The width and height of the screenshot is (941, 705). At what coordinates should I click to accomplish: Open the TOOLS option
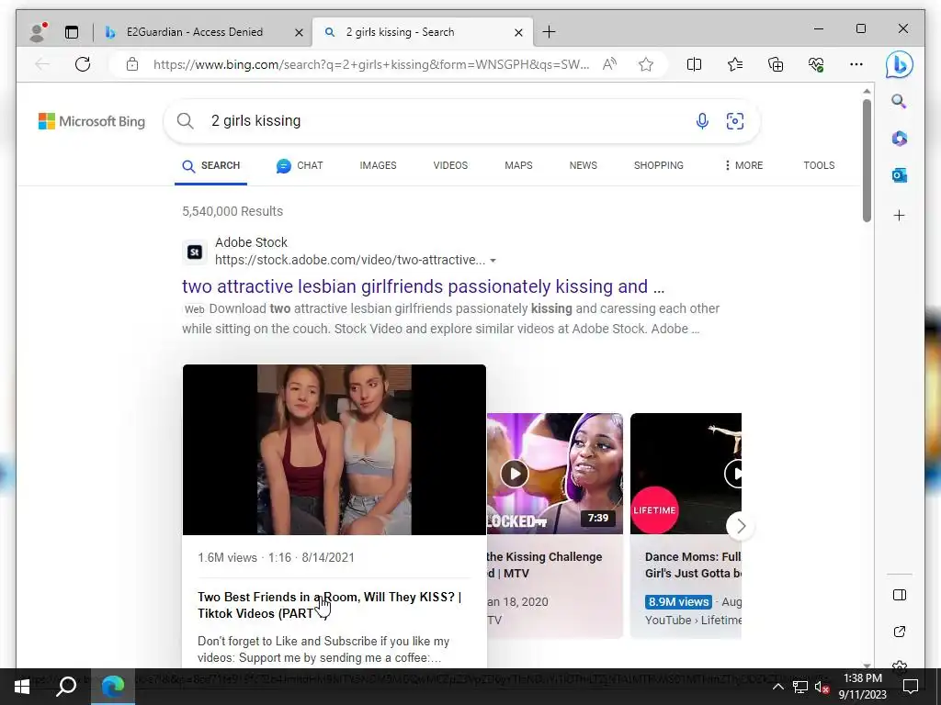pos(819,165)
